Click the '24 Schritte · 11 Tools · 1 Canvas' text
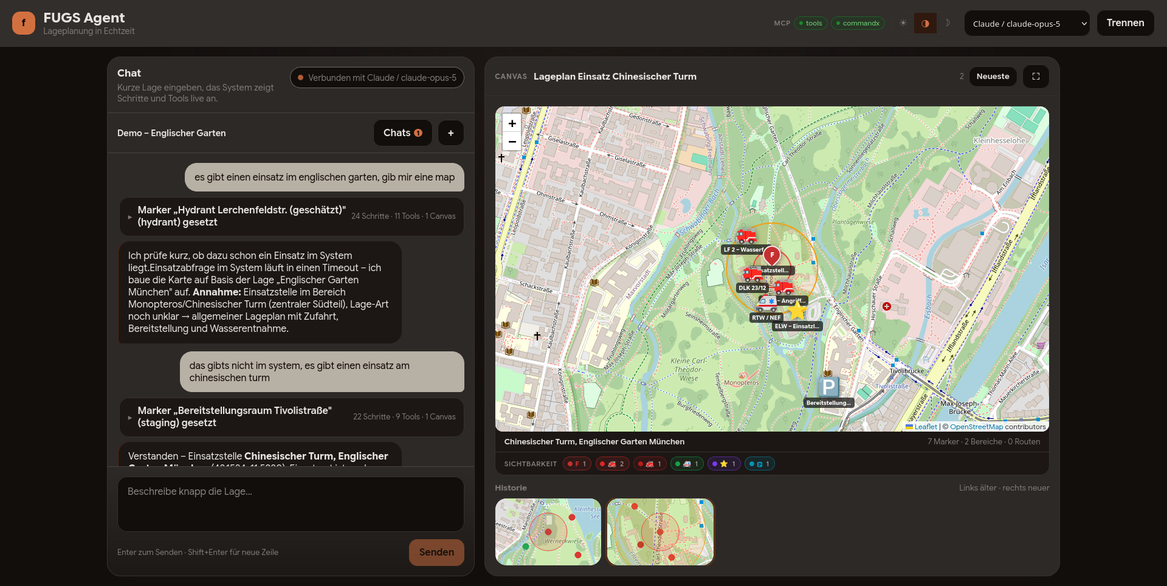The width and height of the screenshot is (1167, 586). coord(404,216)
